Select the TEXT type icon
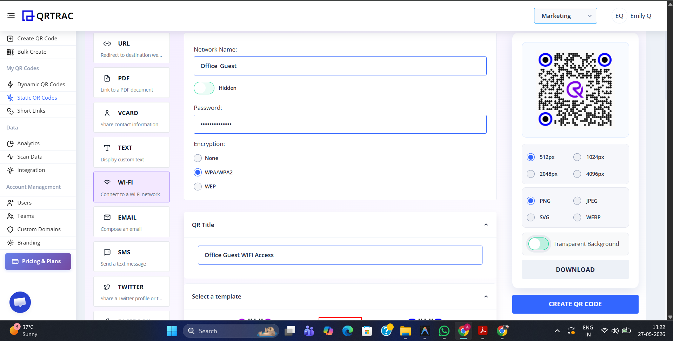 pos(107,148)
